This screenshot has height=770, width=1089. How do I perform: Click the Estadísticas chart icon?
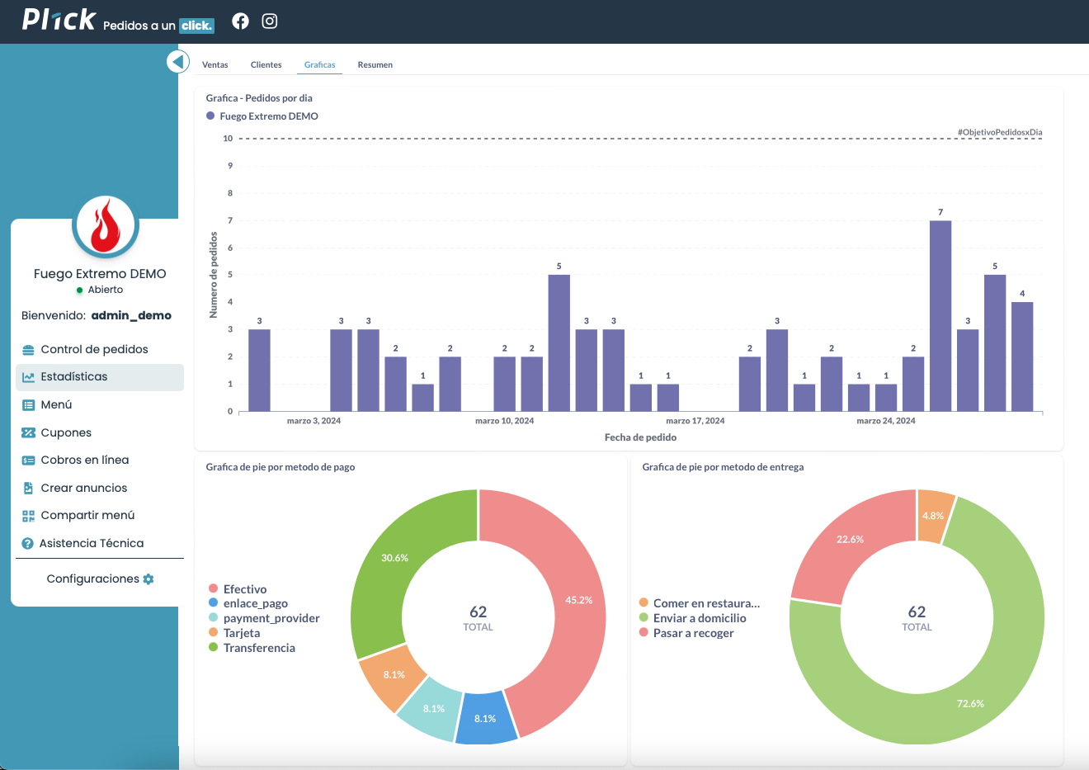[x=28, y=377]
